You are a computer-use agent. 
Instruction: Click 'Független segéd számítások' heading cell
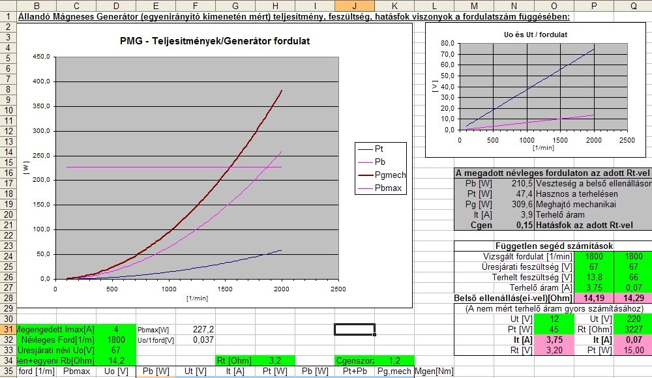pyautogui.click(x=554, y=246)
